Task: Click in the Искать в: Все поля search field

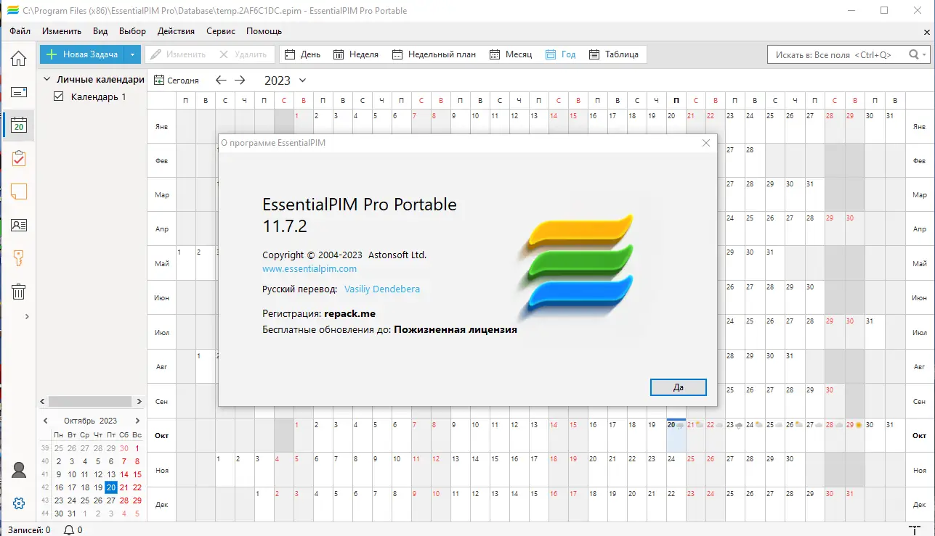Action: 837,54
